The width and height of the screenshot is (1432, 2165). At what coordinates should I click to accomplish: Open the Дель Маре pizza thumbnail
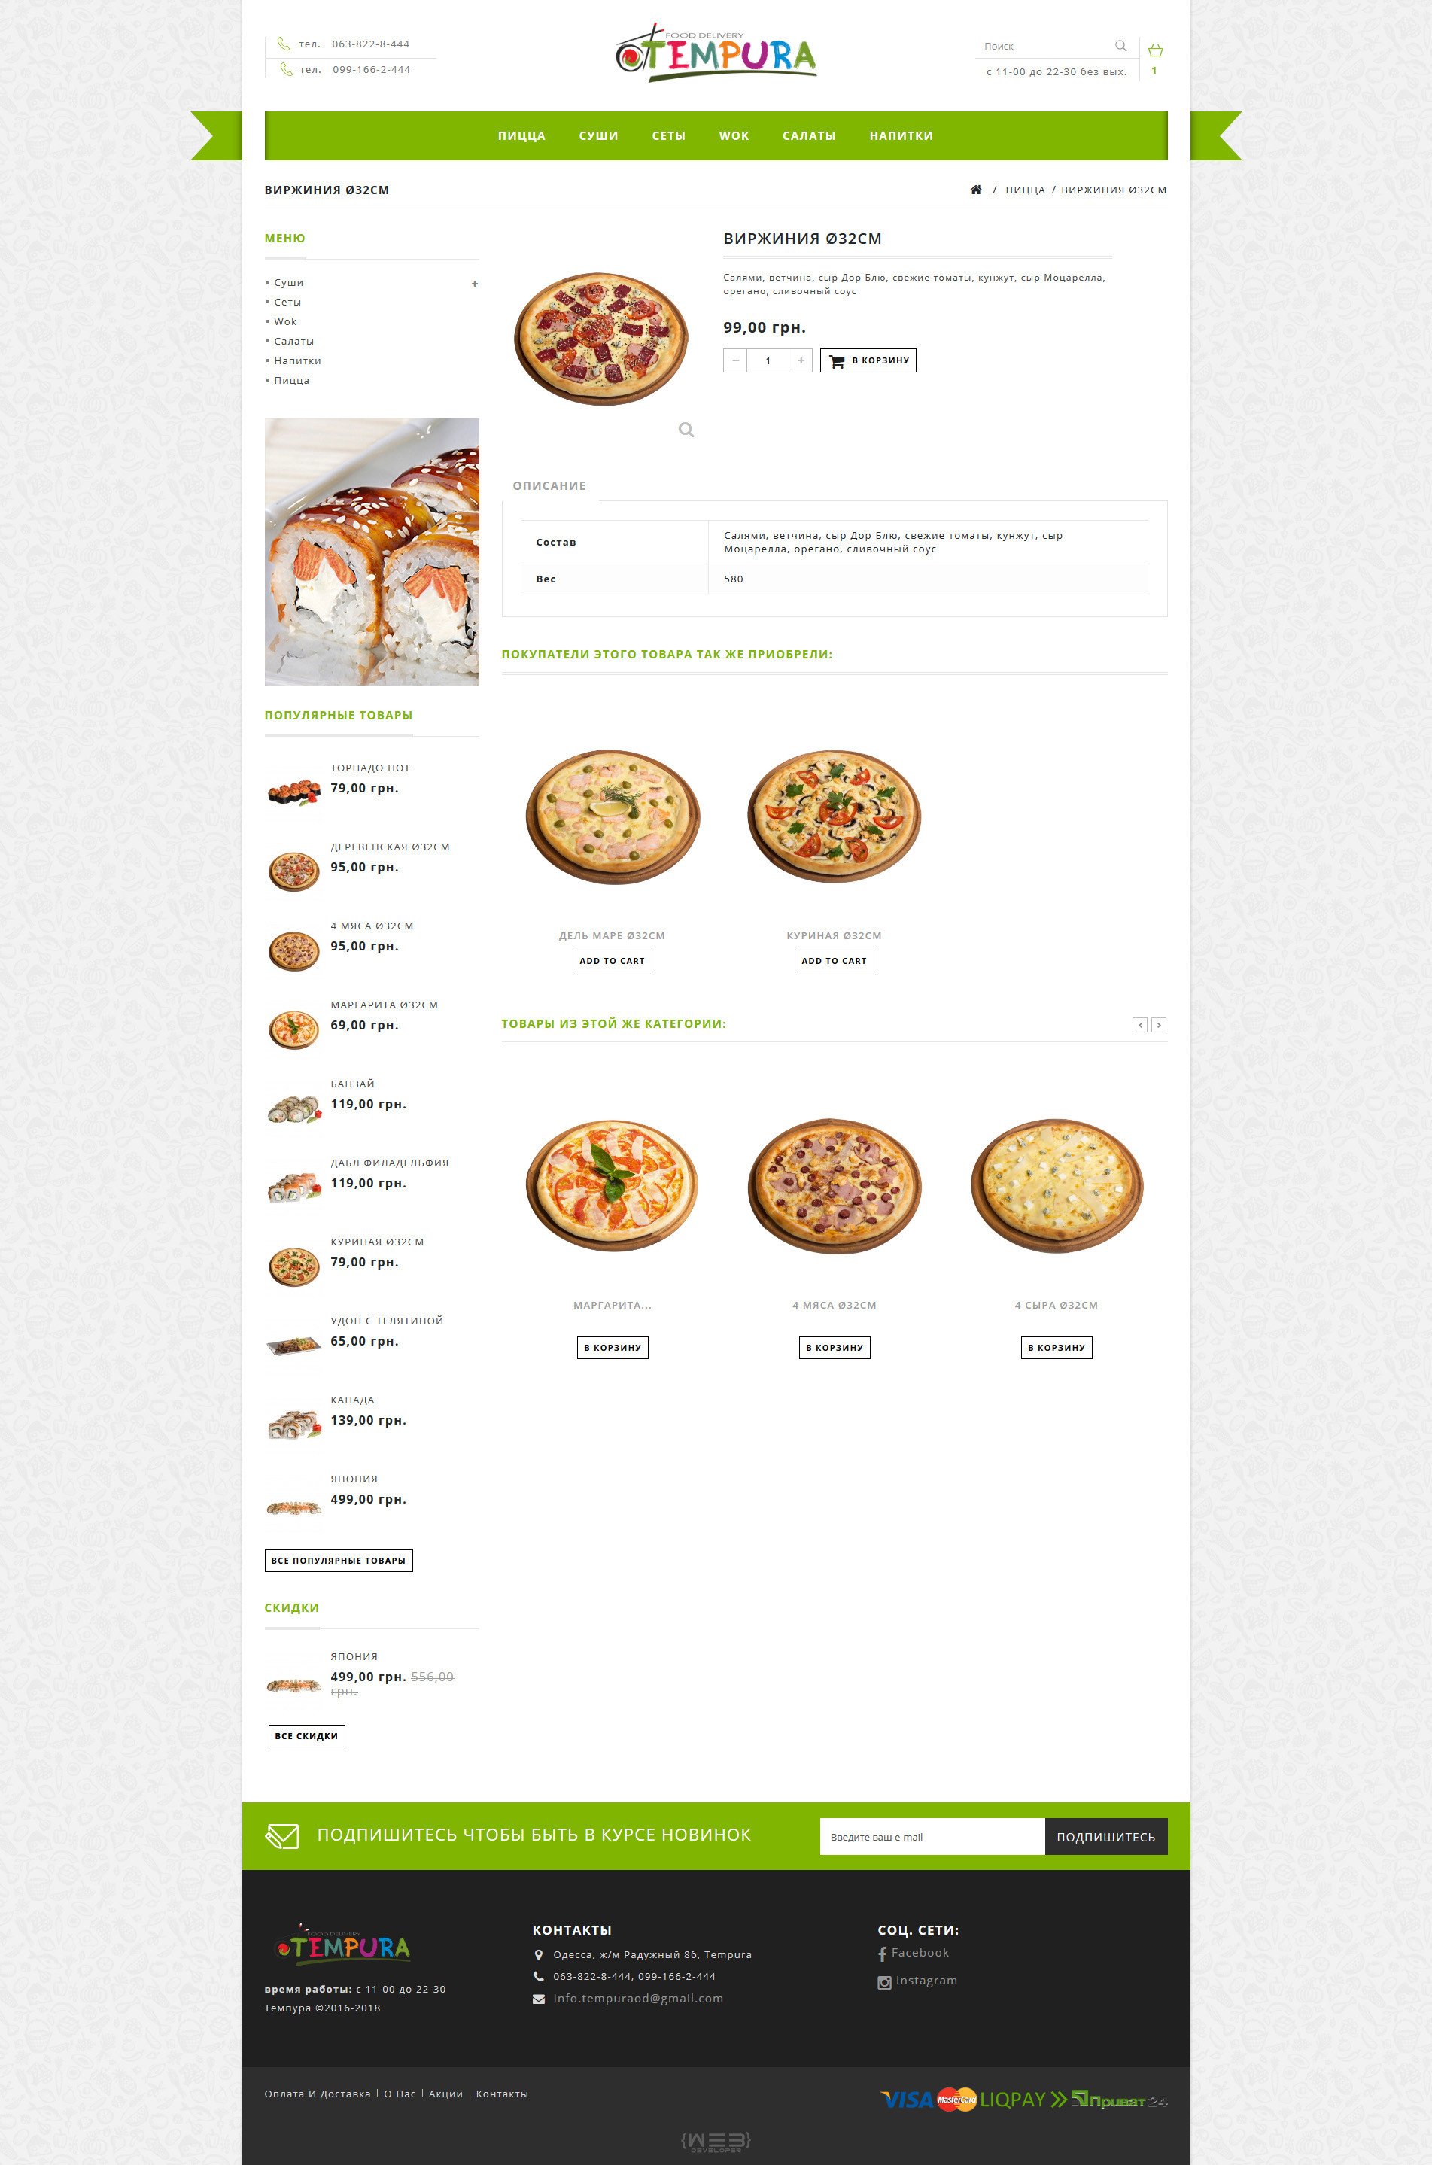pyautogui.click(x=612, y=818)
